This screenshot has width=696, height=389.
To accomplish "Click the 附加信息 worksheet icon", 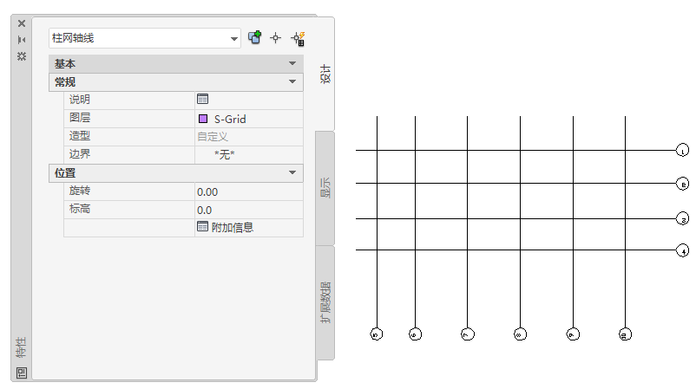I will coord(202,227).
